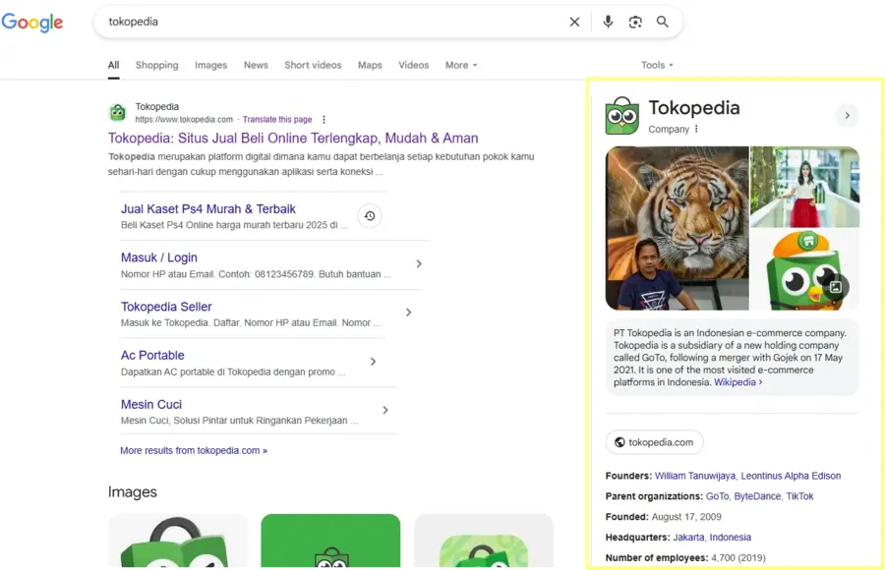This screenshot has height=570, width=885.
Task: Click the Tokopedia favicon in first result
Action: coord(117,113)
